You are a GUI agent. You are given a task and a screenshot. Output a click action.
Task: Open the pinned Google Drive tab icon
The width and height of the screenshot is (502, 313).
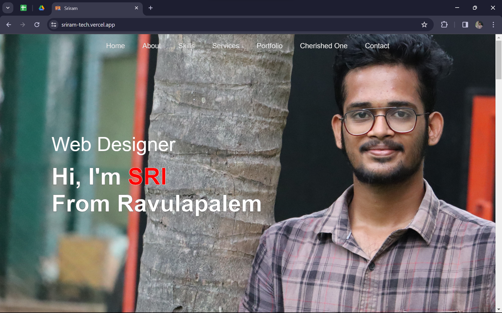(42, 8)
